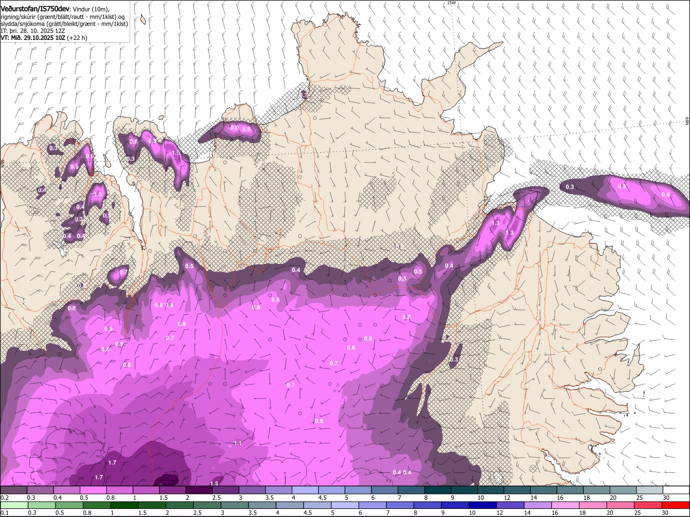
Task: Choose the bright red rain swatch labeled 30
Action: (676, 505)
